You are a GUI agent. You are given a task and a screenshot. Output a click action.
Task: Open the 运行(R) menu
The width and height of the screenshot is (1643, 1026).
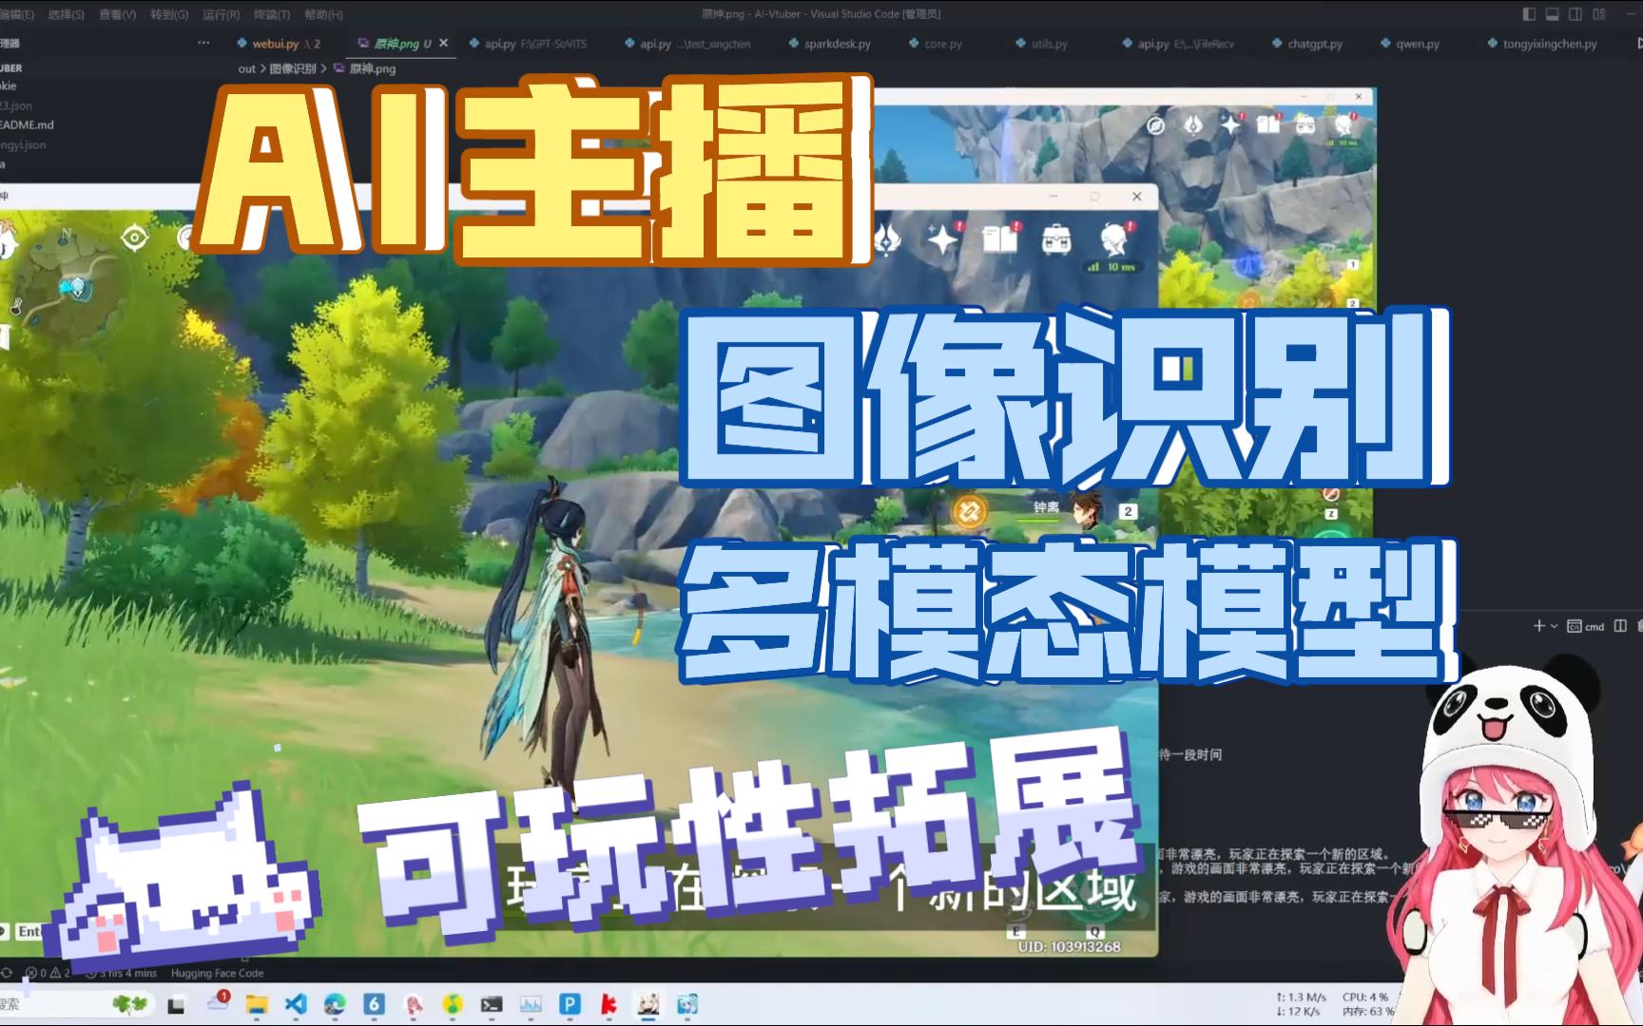pyautogui.click(x=221, y=14)
